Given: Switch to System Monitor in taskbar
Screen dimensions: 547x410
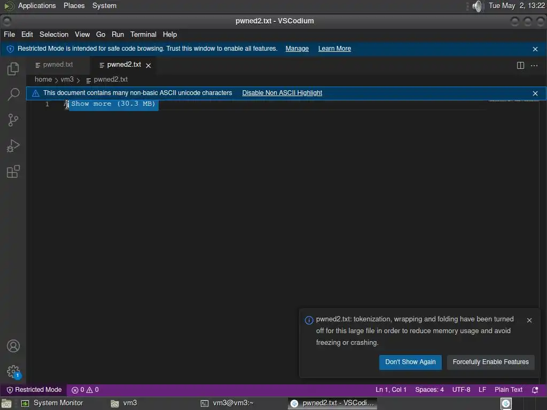Looking at the screenshot, I should click(x=52, y=404).
